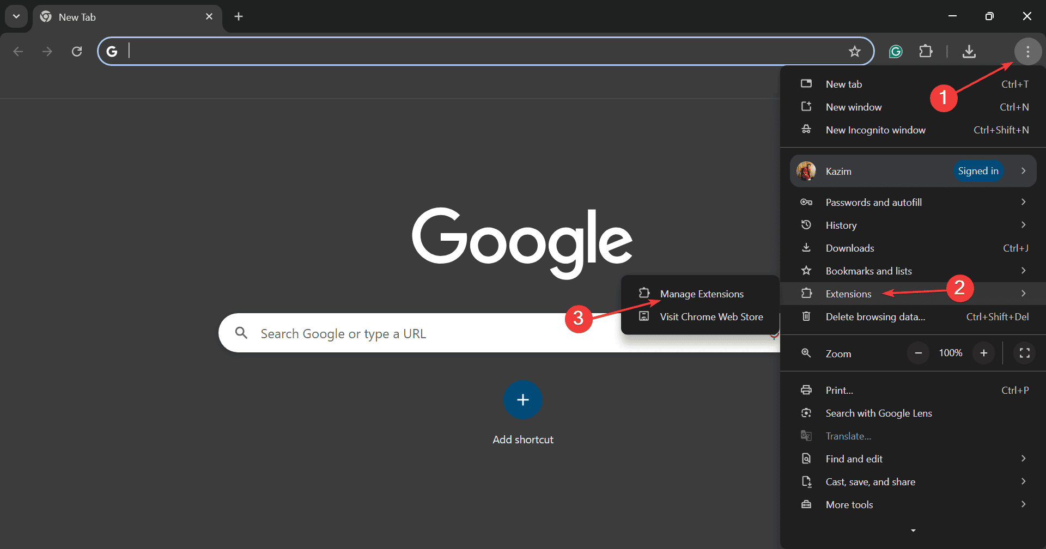Screen dimensions: 1046x549
Task: Open the tab search dropdown arrow
Action: (16, 16)
